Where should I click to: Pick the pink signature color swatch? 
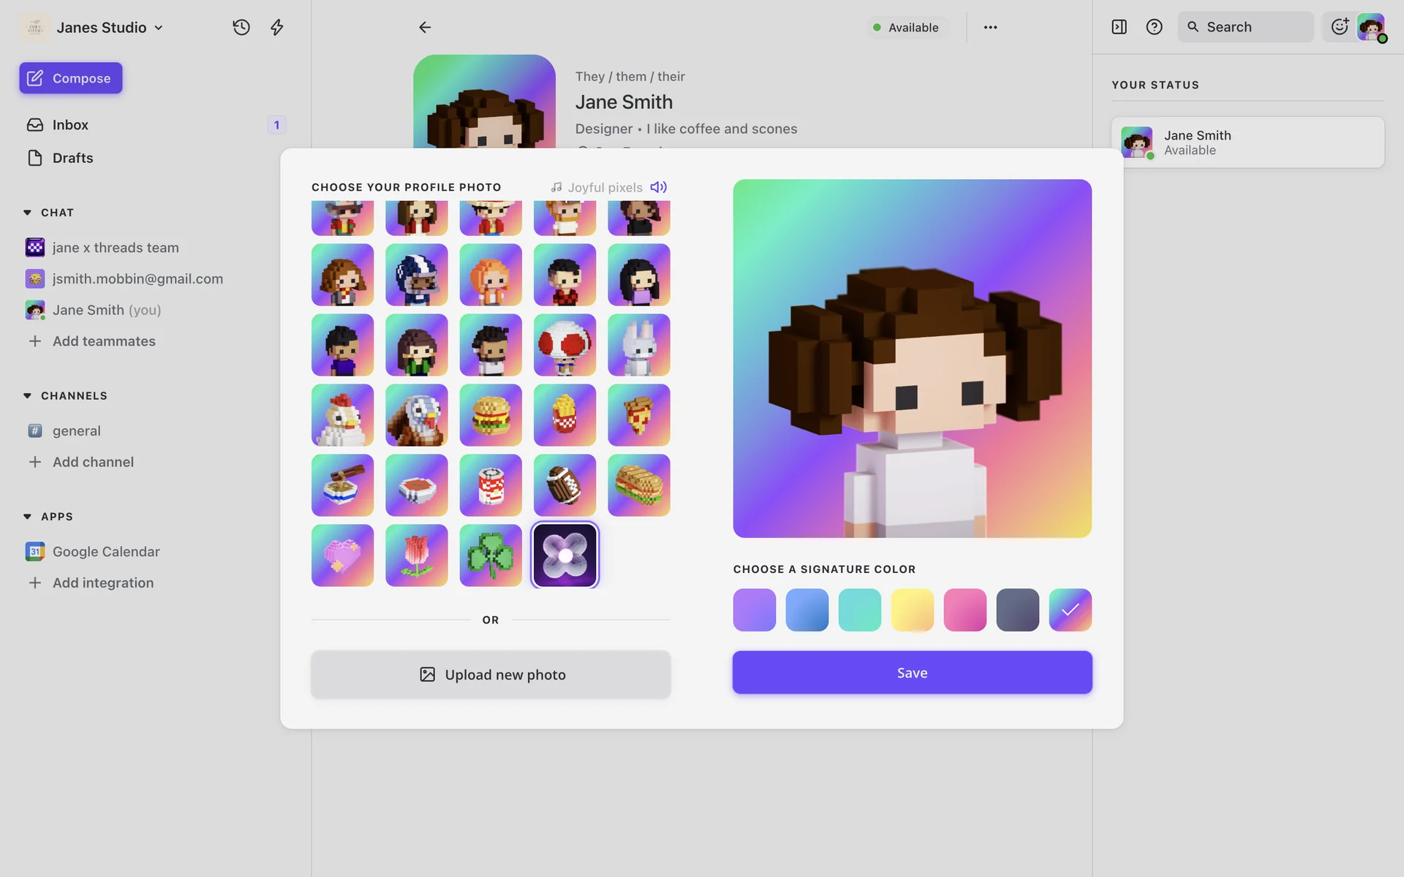[965, 610]
